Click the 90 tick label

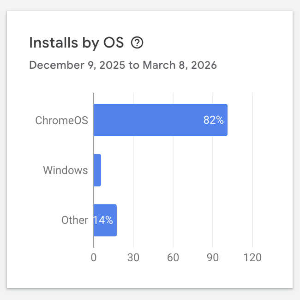pos(213,258)
